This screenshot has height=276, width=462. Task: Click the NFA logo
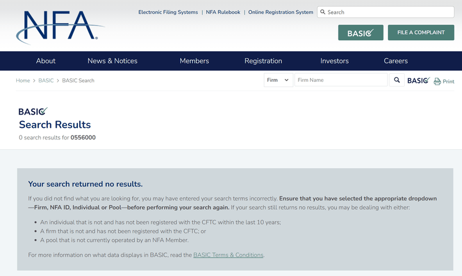(60, 27)
